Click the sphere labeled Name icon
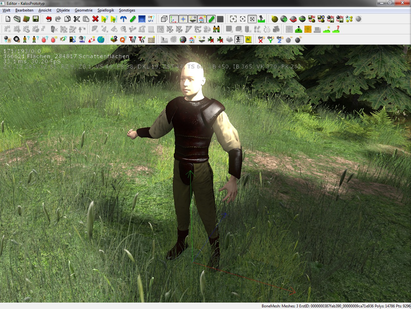 click(302, 19)
